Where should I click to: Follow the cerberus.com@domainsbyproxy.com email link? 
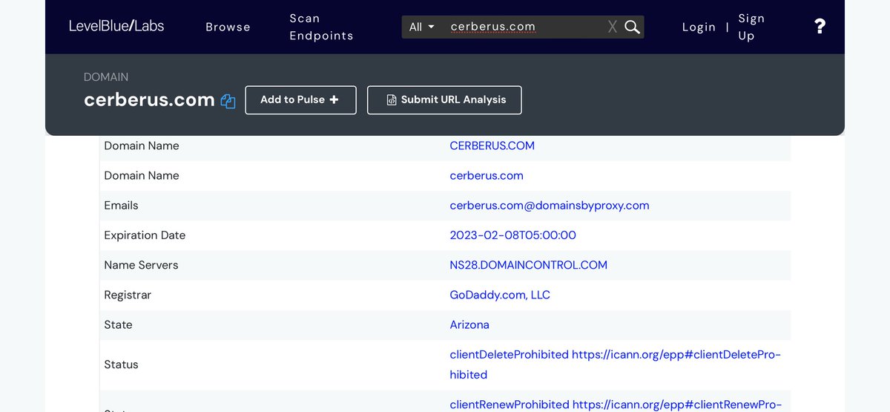(549, 206)
